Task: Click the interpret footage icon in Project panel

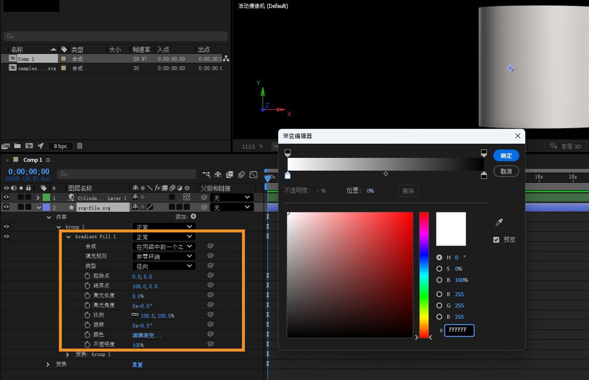Action: tap(6, 146)
